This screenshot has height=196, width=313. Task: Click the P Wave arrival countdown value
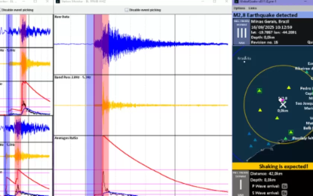(x=284, y=186)
